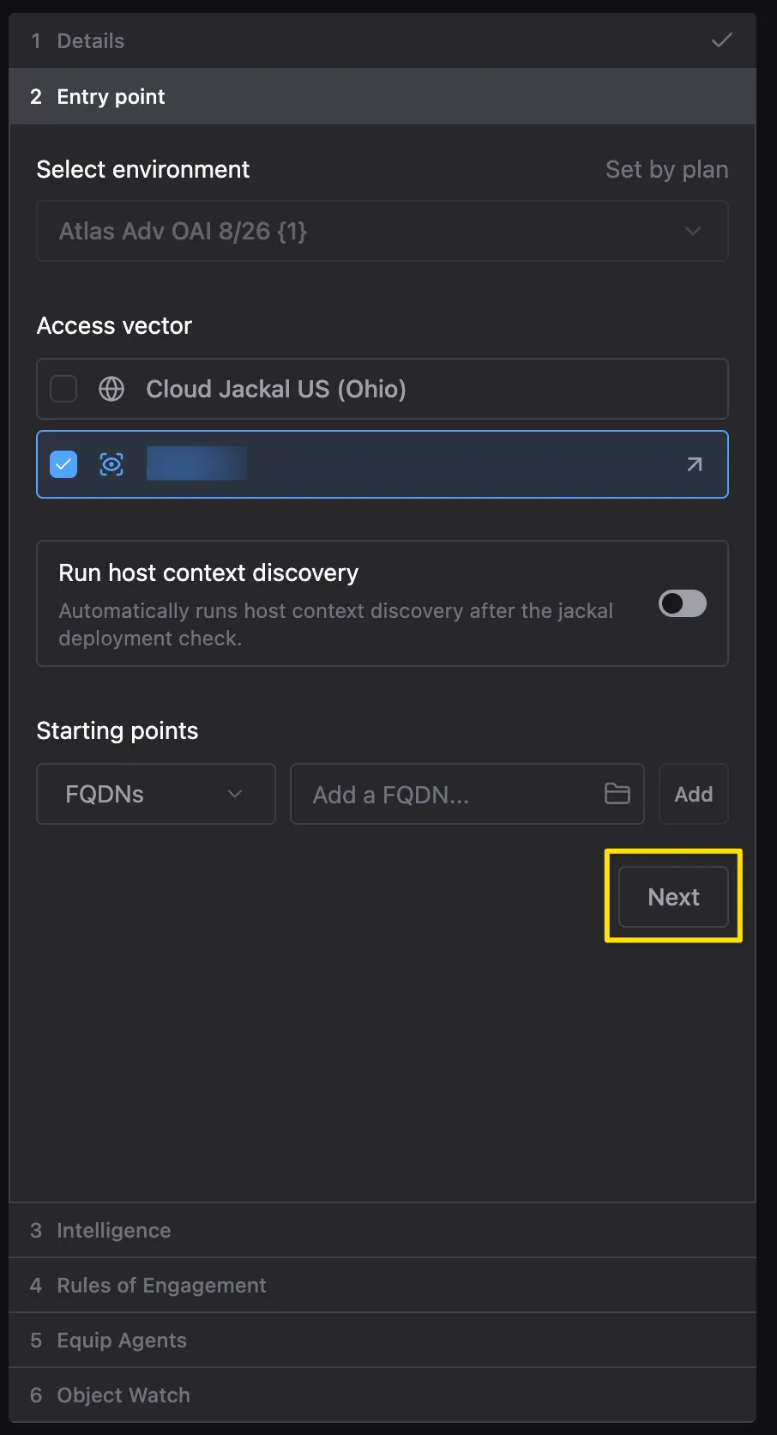Open step 4 Rules of Engagement
Screen dimensions: 777x1435
tap(382, 1285)
